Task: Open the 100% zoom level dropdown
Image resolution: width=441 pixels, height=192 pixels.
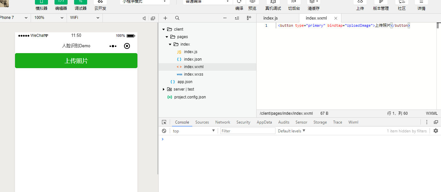Action: click(49, 18)
